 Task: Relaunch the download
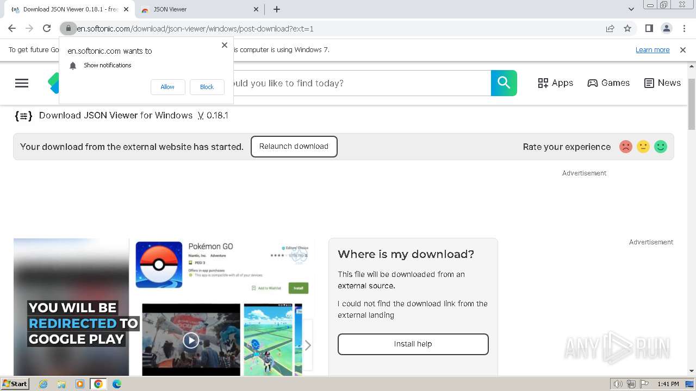(x=294, y=147)
